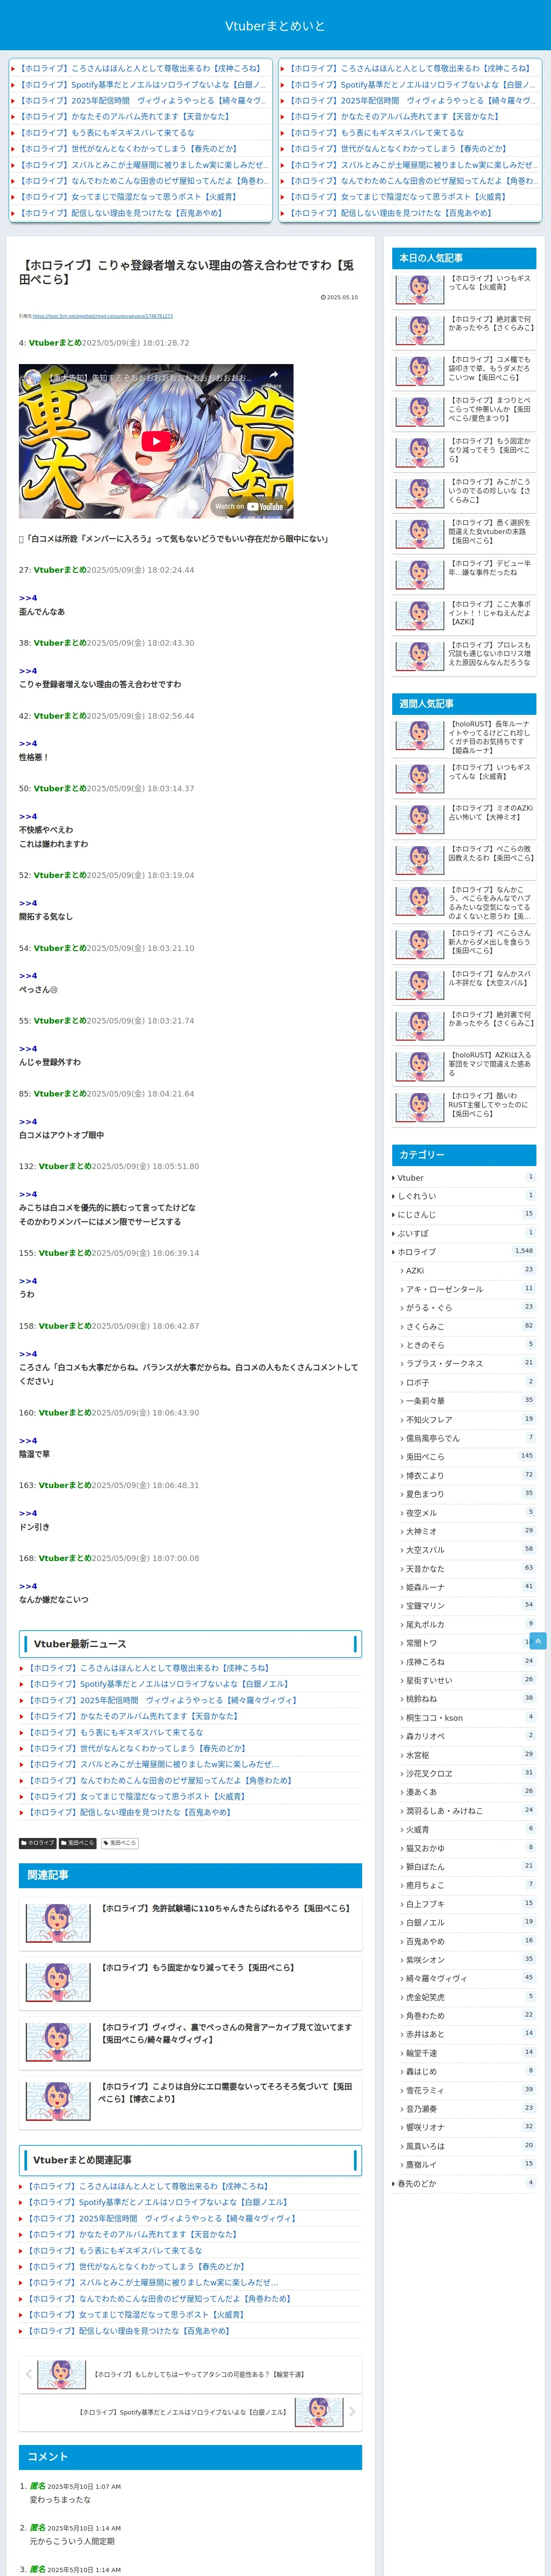Screen dimensions: 551x2576
Task: Open the thumbnail for コメ欄でも袋叩きで草 in daily ranking
Action: (x=420, y=371)
